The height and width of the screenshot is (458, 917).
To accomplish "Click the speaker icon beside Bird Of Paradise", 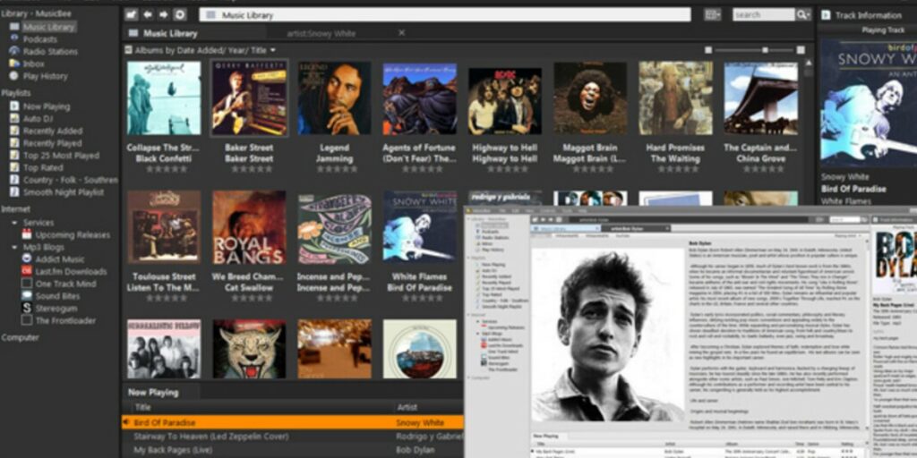I will [125, 422].
